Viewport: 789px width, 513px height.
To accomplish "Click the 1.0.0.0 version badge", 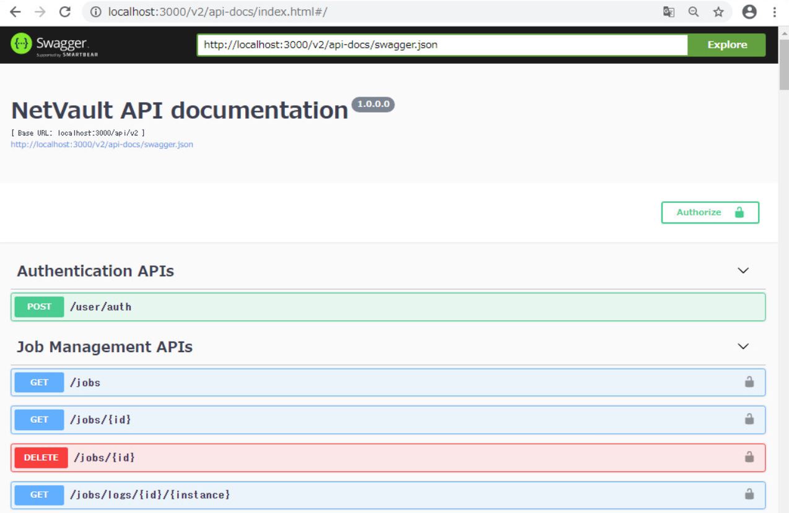I will [373, 104].
